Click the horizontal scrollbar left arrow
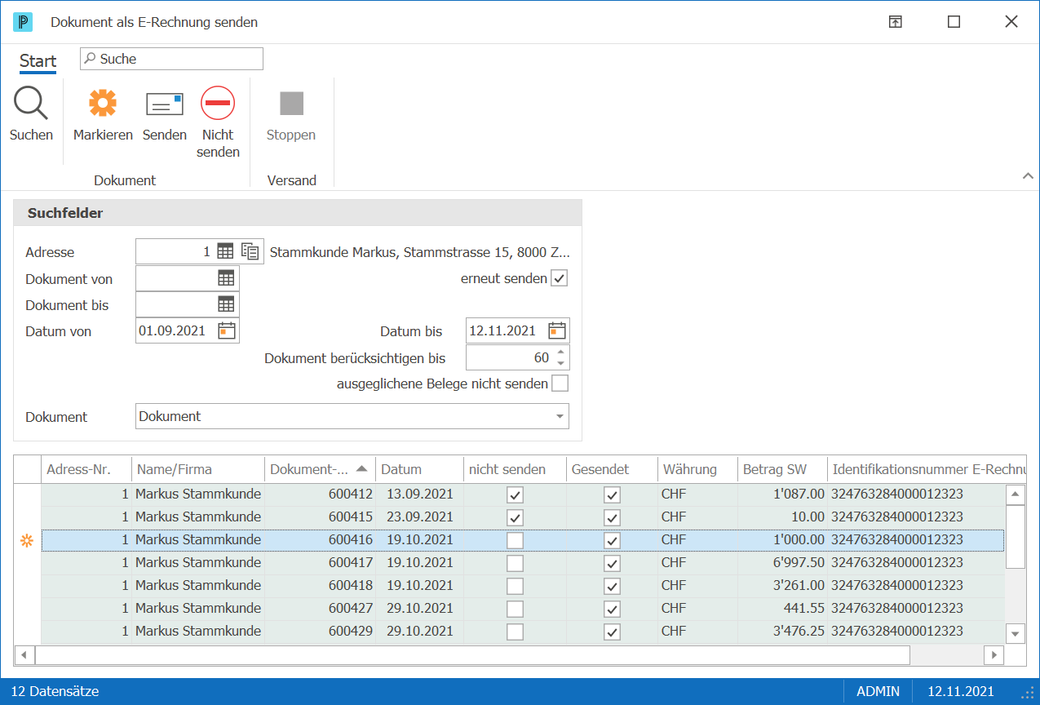Screen dimensions: 1040x705 [24, 654]
